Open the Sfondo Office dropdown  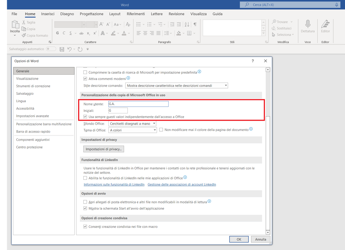[132, 123]
